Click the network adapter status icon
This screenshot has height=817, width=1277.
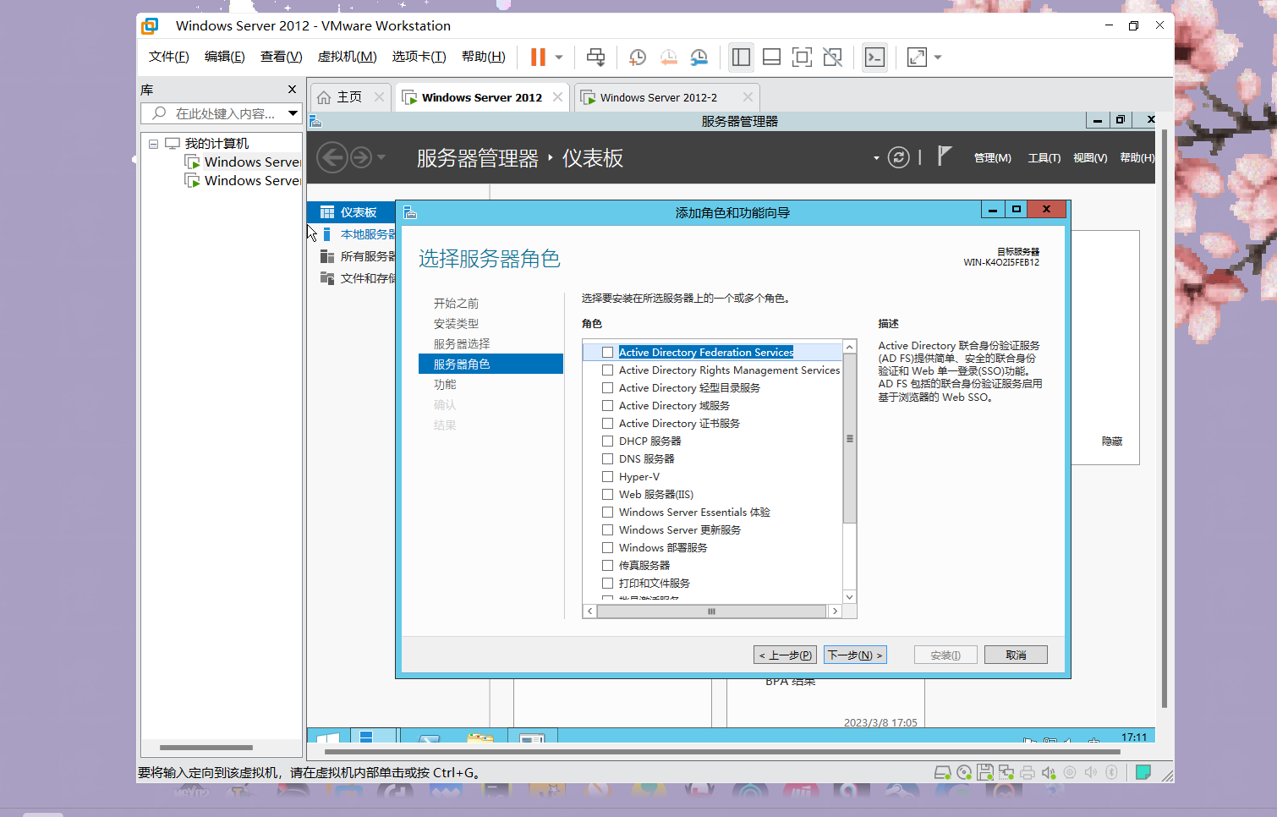click(1006, 772)
